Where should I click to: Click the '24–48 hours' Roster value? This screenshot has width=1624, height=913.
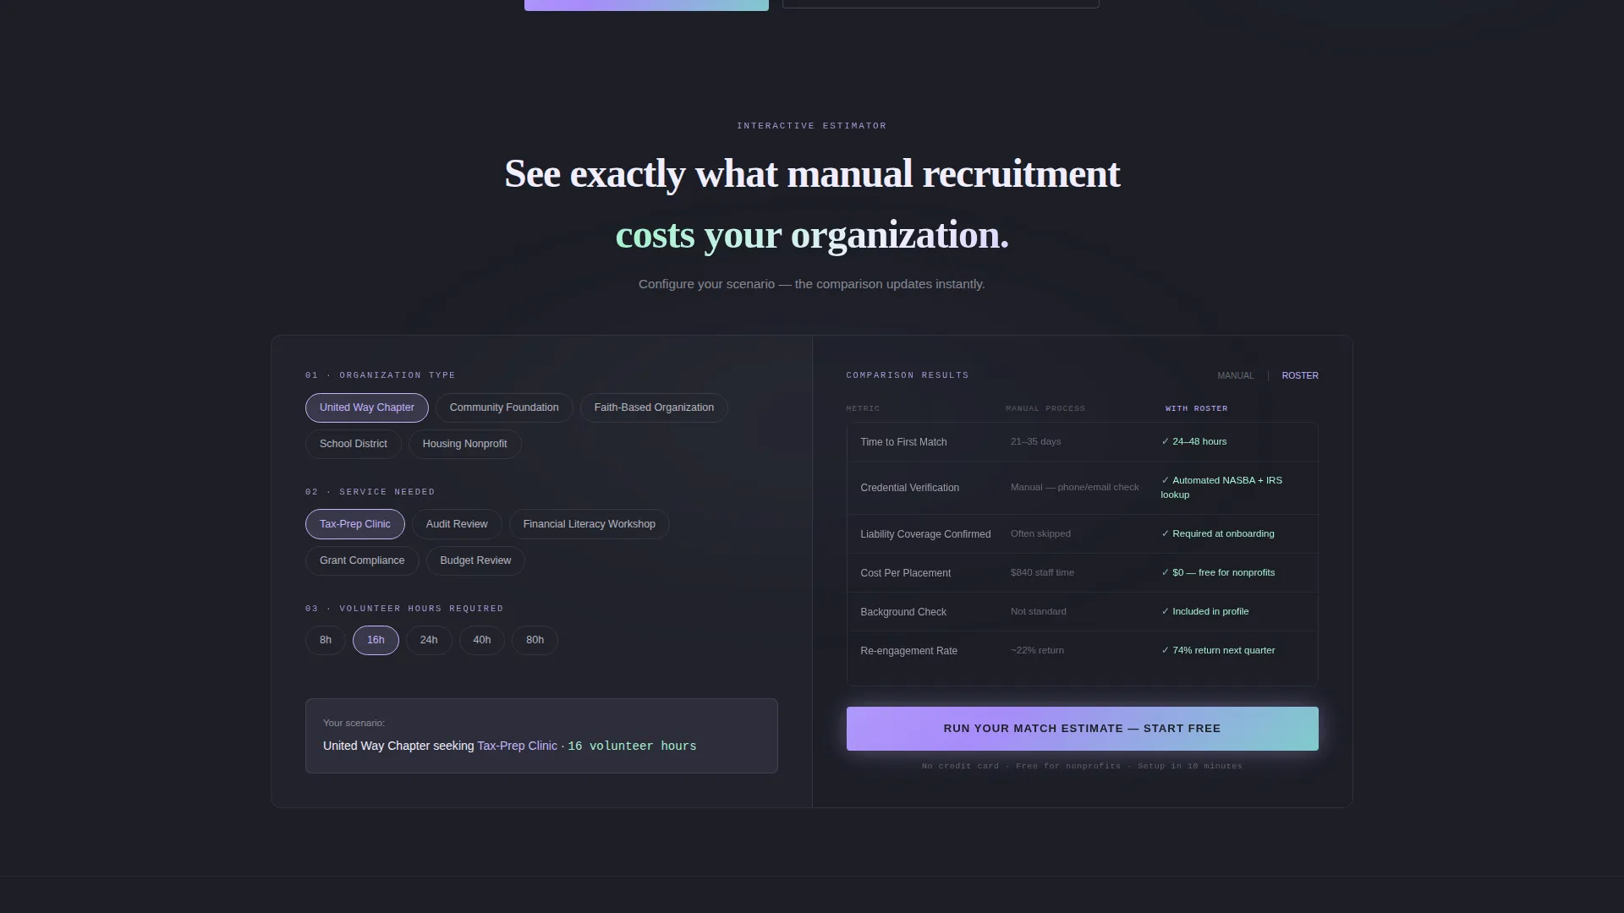(1193, 441)
